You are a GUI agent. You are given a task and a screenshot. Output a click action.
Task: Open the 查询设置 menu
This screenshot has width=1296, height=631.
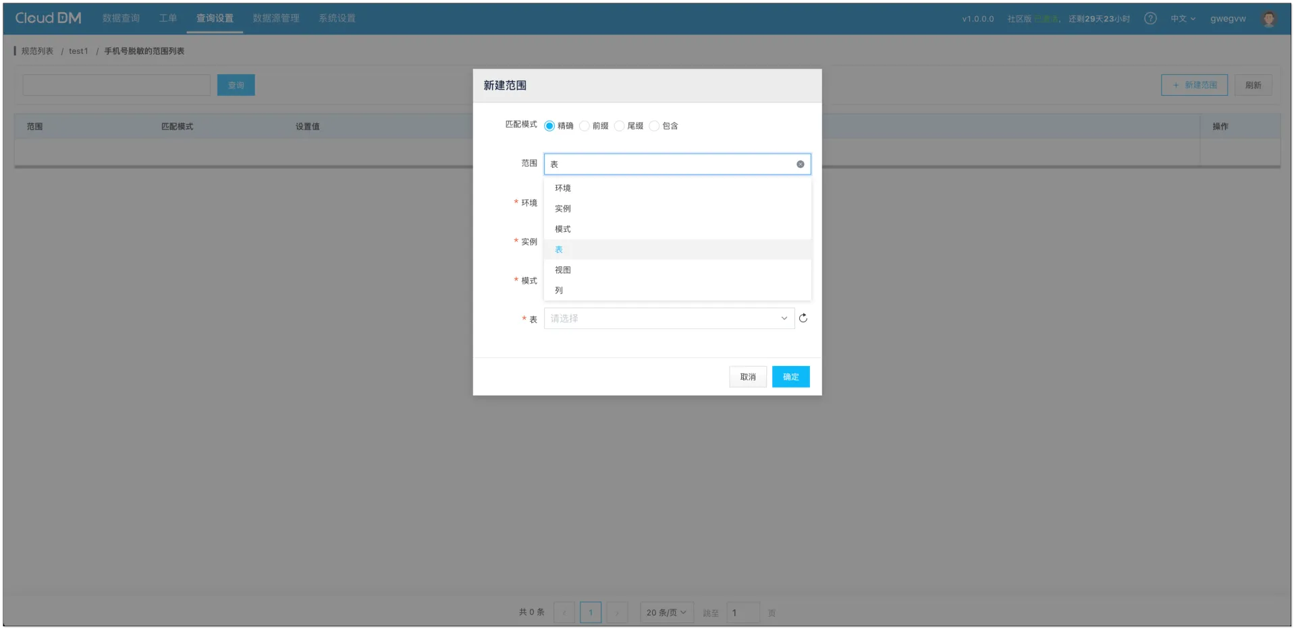[x=215, y=18]
